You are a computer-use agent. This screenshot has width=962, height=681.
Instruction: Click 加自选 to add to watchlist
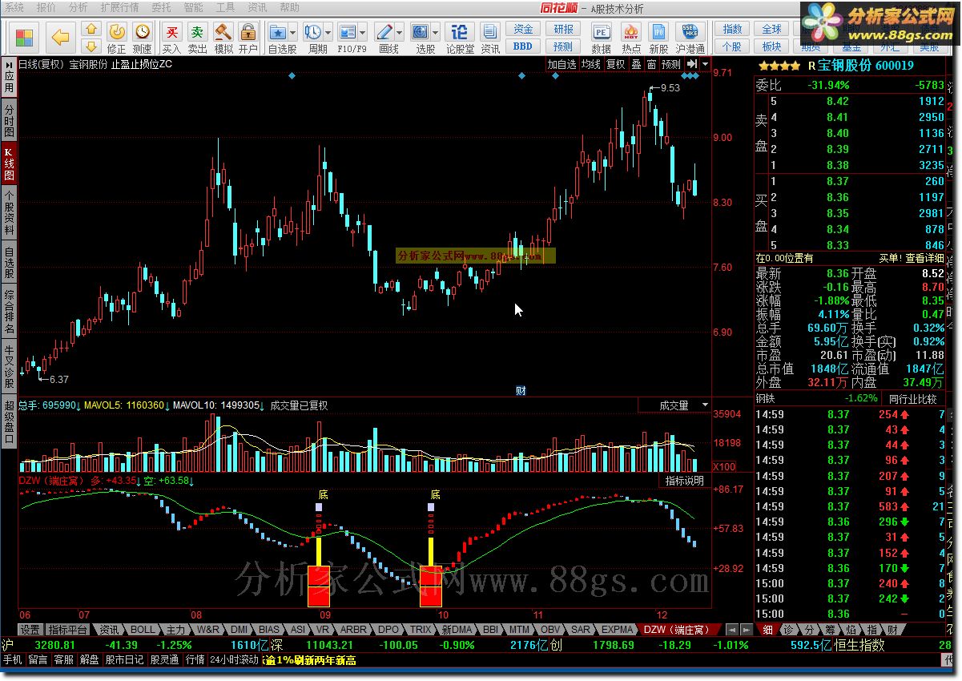[x=562, y=64]
